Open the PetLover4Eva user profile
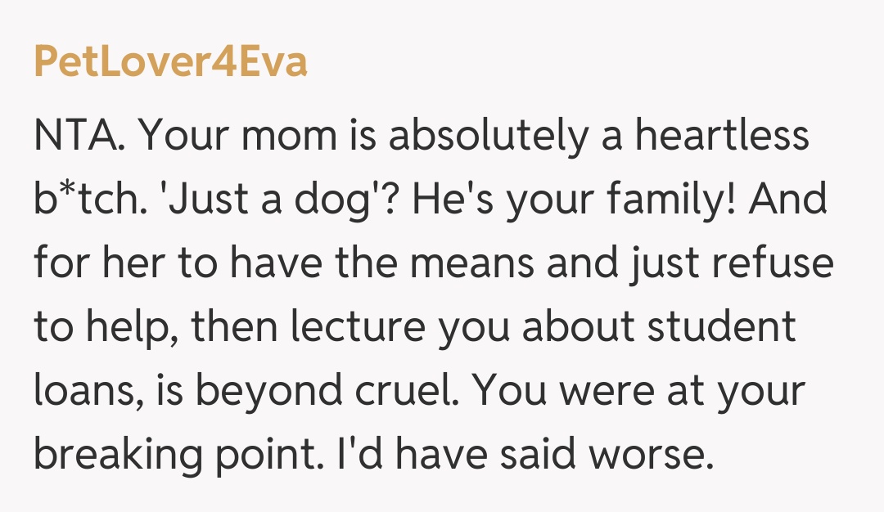Viewport: 884px width, 512px height. 170,63
